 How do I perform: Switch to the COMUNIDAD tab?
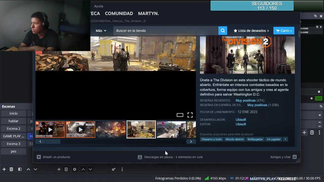click(x=119, y=13)
